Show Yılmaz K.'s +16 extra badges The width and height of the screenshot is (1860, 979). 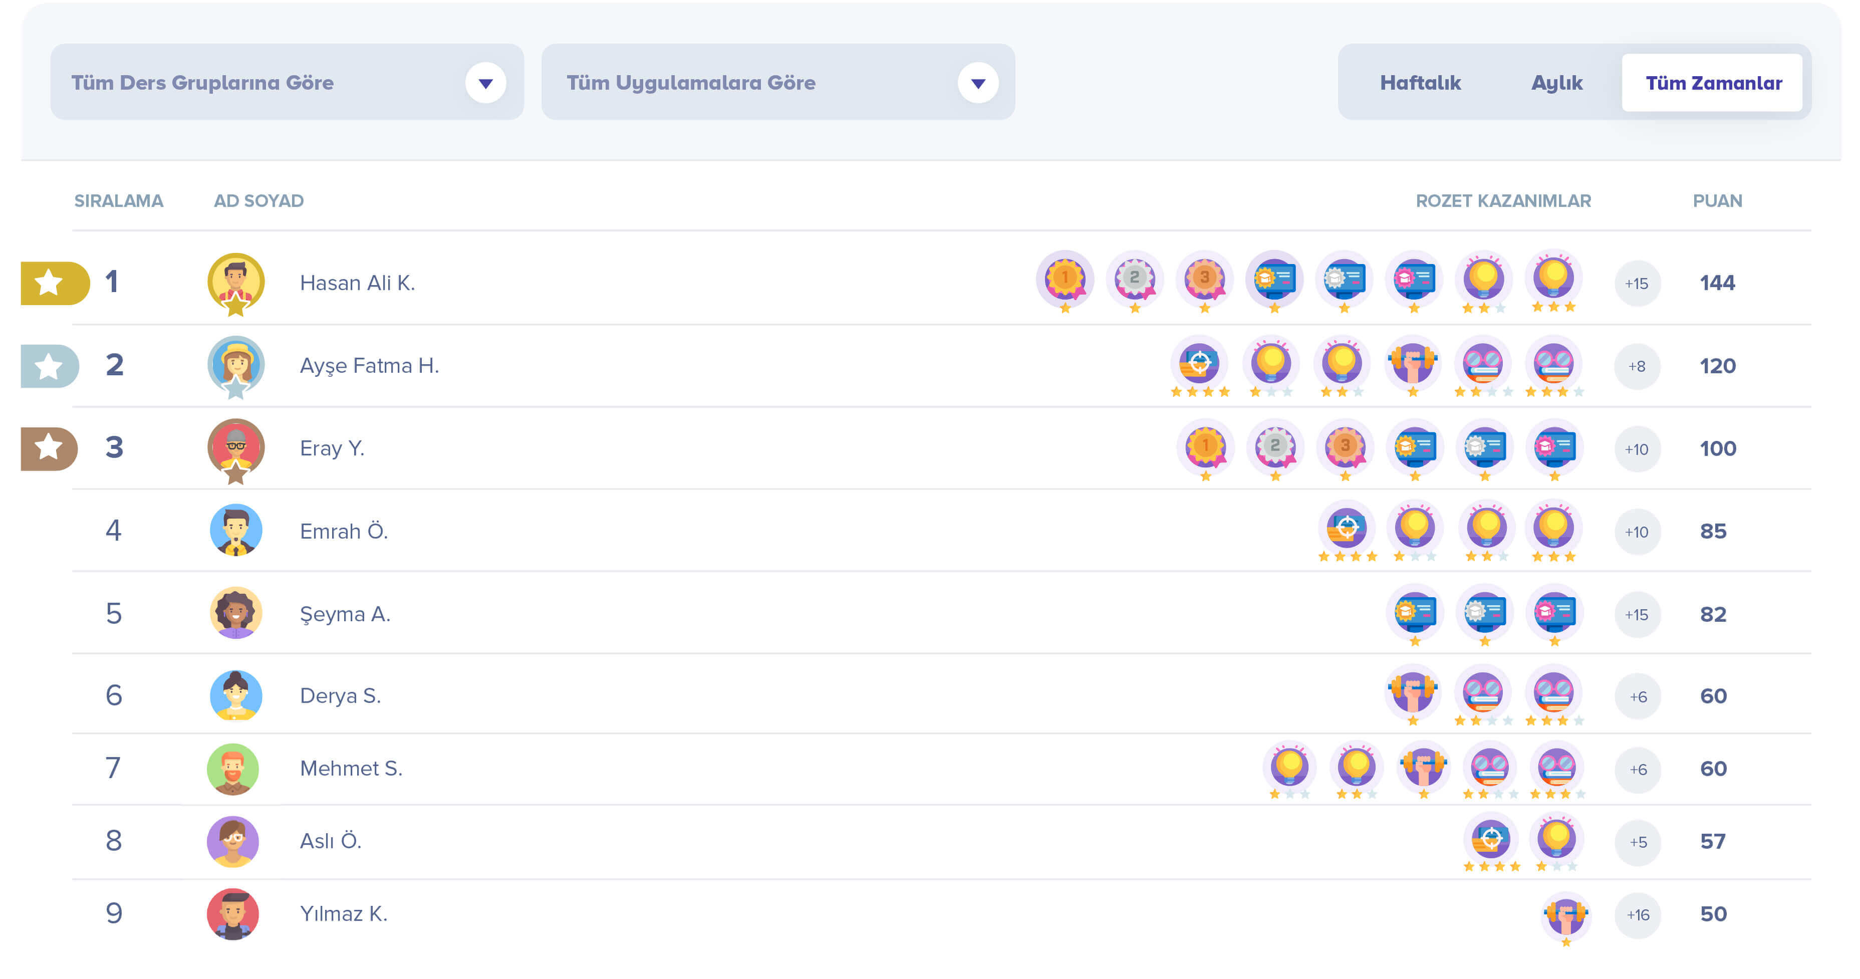pyautogui.click(x=1637, y=915)
